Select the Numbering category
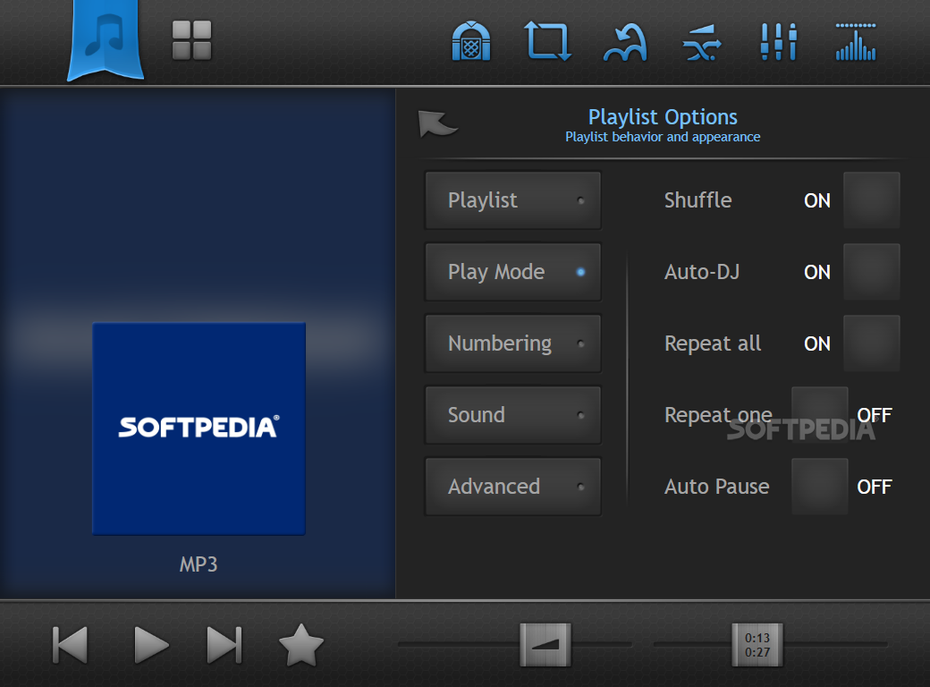Image resolution: width=930 pixels, height=687 pixels. pos(513,343)
